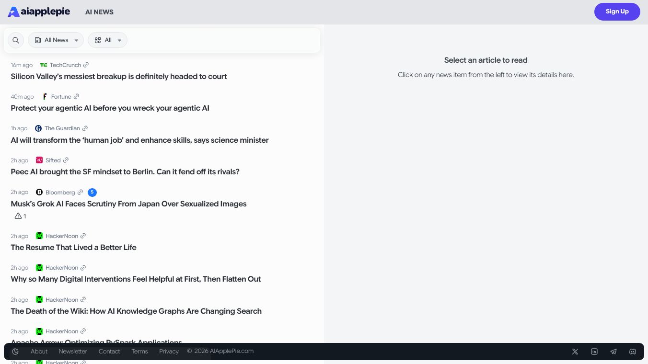Screen dimensions: 648x364
Task: Read 'Silicon Valley's messiest breakup' article
Action: click(119, 77)
